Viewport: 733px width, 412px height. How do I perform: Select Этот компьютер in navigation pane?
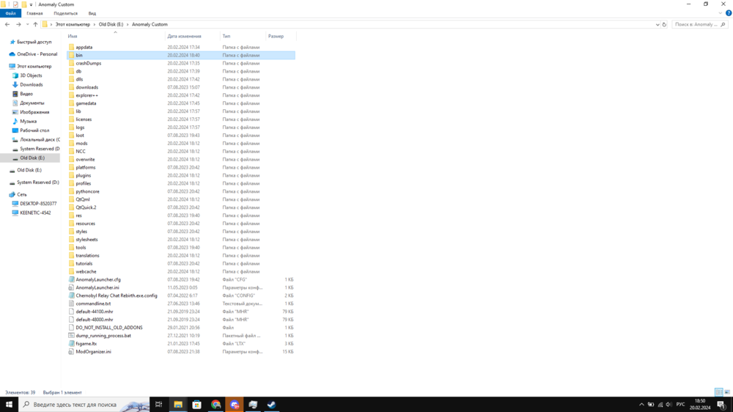pos(34,67)
